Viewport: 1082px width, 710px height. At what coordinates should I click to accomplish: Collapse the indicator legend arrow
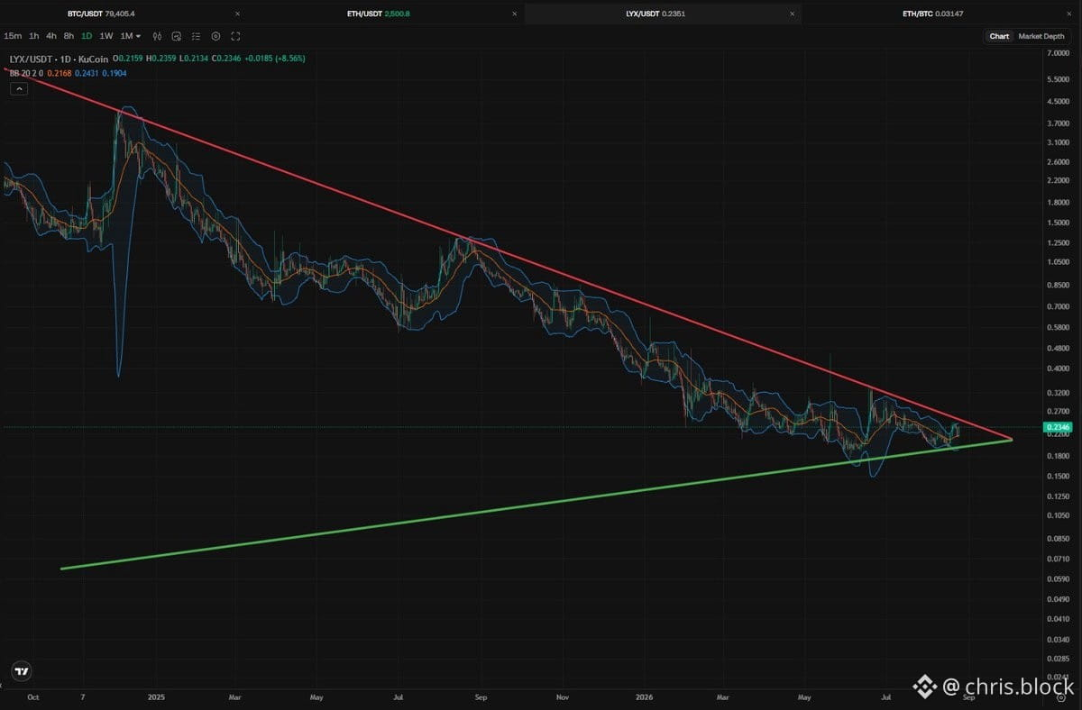19,88
